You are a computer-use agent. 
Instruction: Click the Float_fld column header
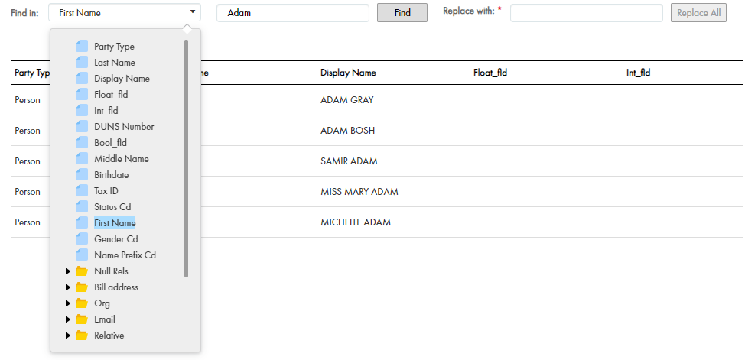tap(490, 73)
